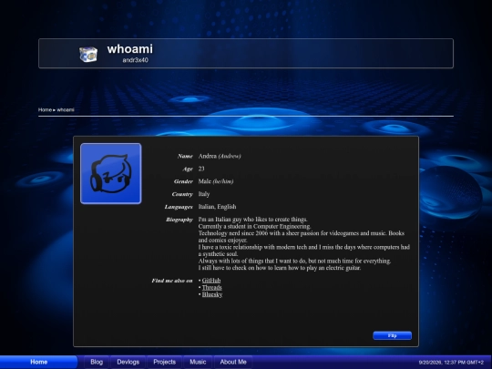Open the Projects tab
This screenshot has height=369, width=492.
click(x=164, y=362)
